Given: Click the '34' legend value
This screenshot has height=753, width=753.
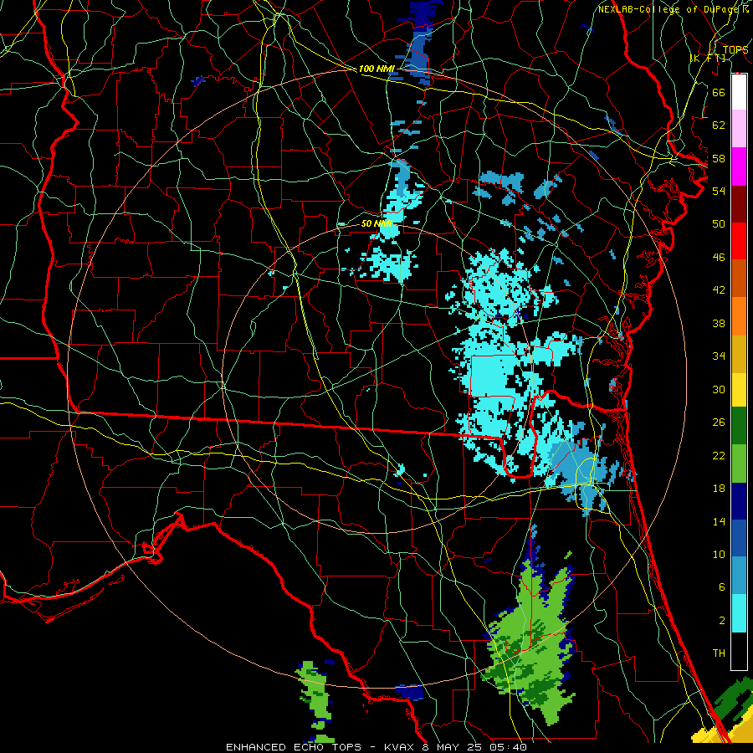Looking at the screenshot, I should 719,356.
